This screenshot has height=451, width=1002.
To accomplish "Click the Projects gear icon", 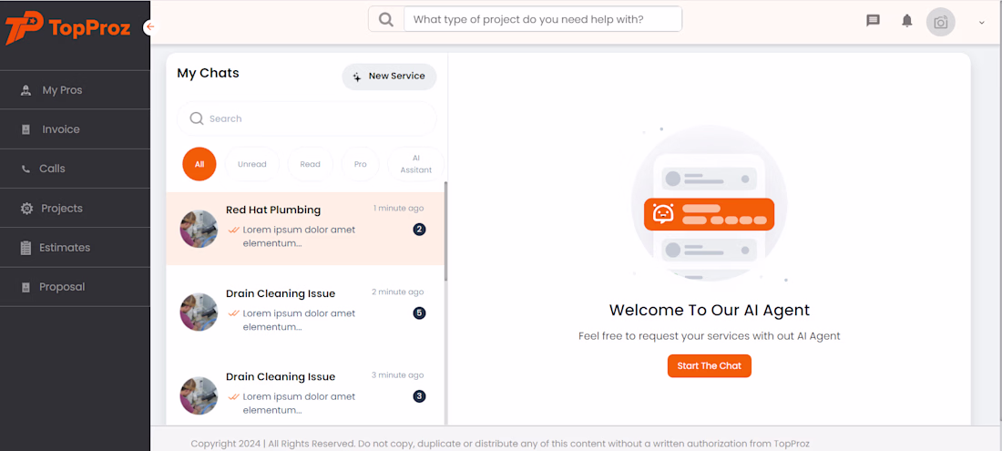I will pyautogui.click(x=26, y=209).
